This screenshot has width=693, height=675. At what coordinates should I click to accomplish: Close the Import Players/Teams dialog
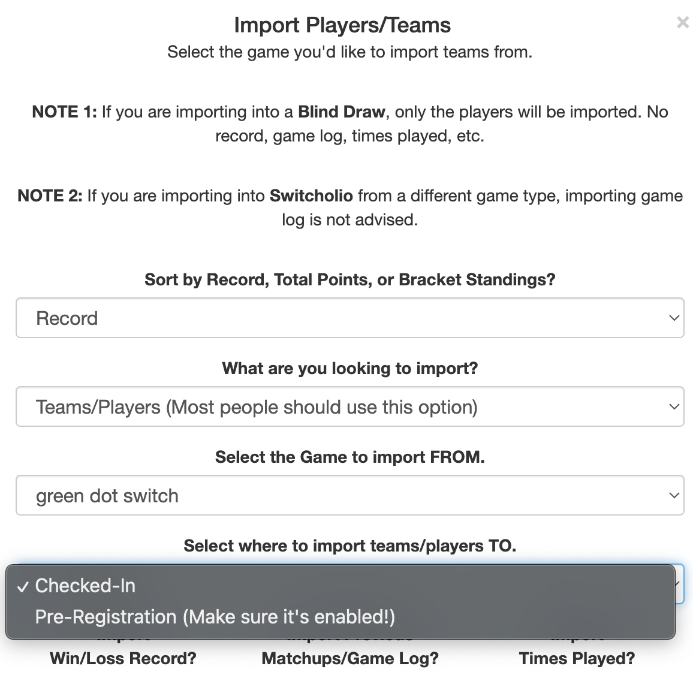[682, 23]
